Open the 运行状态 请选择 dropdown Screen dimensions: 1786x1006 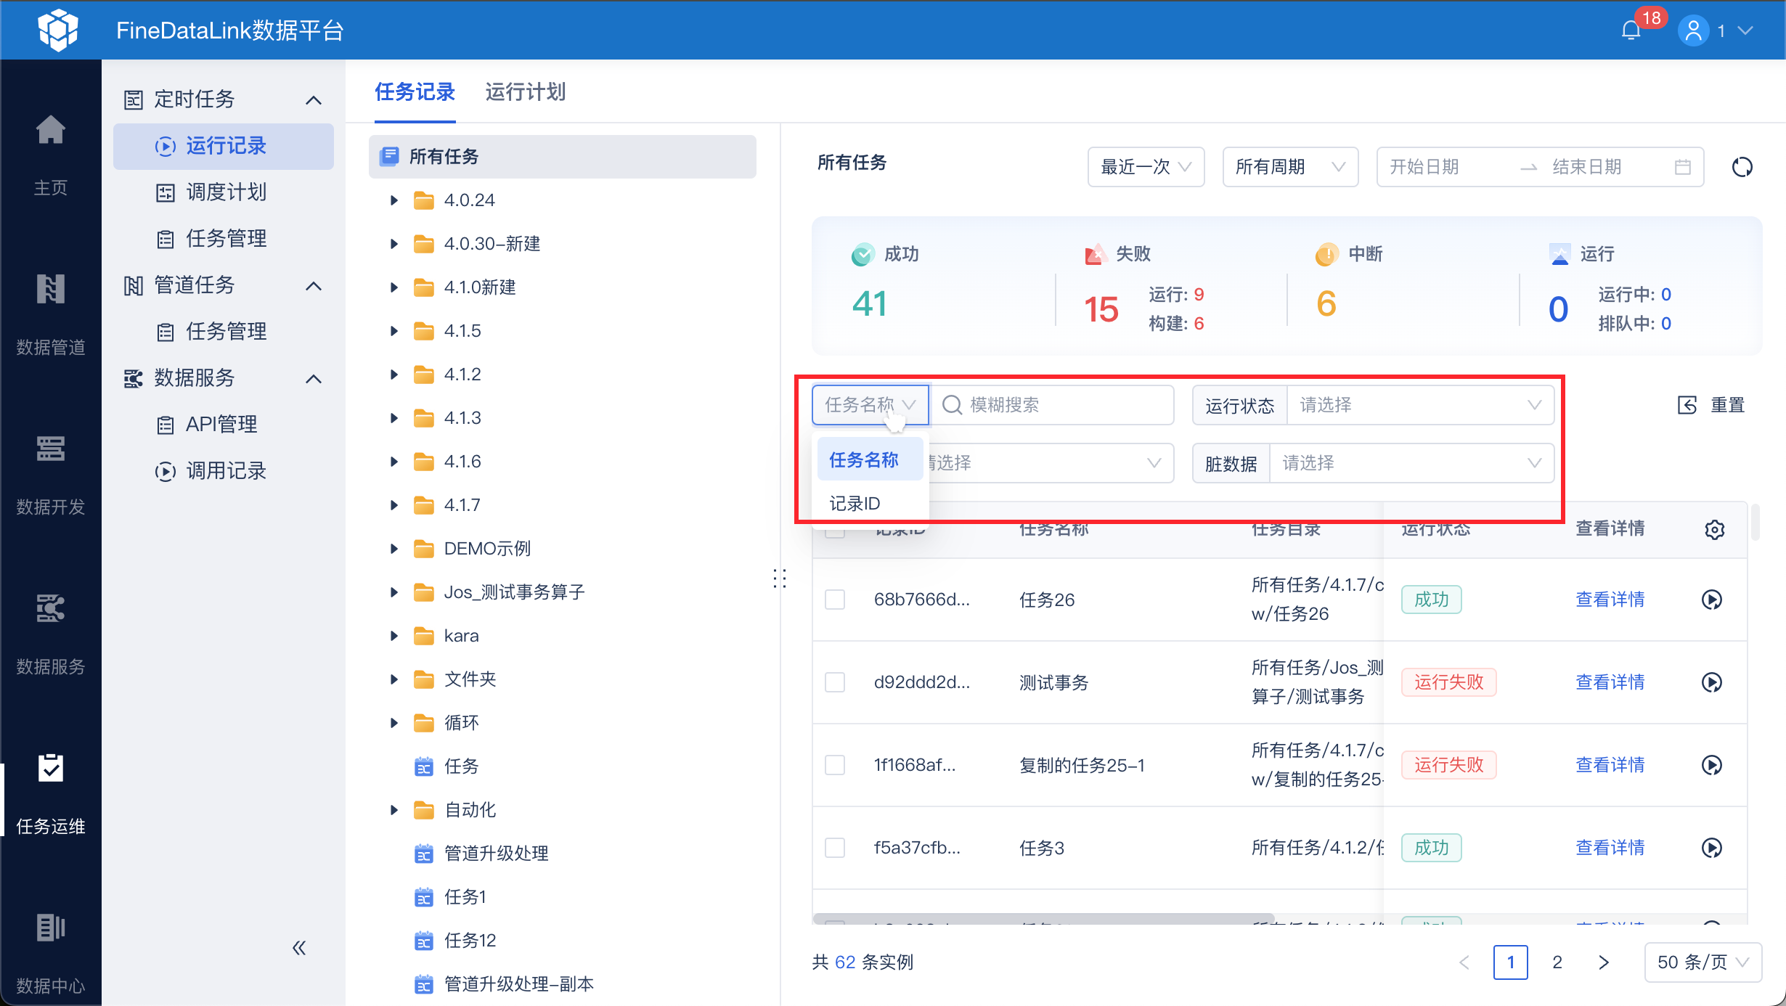tap(1419, 405)
